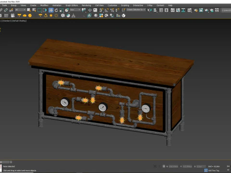Image resolution: width=231 pixels, height=173 pixels.
Task: Click Edit Named Selection Sets icon
Action: coord(124,10)
